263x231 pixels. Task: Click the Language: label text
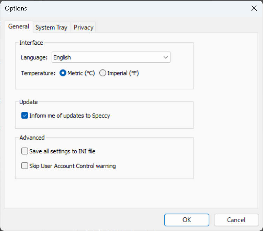coord(34,58)
